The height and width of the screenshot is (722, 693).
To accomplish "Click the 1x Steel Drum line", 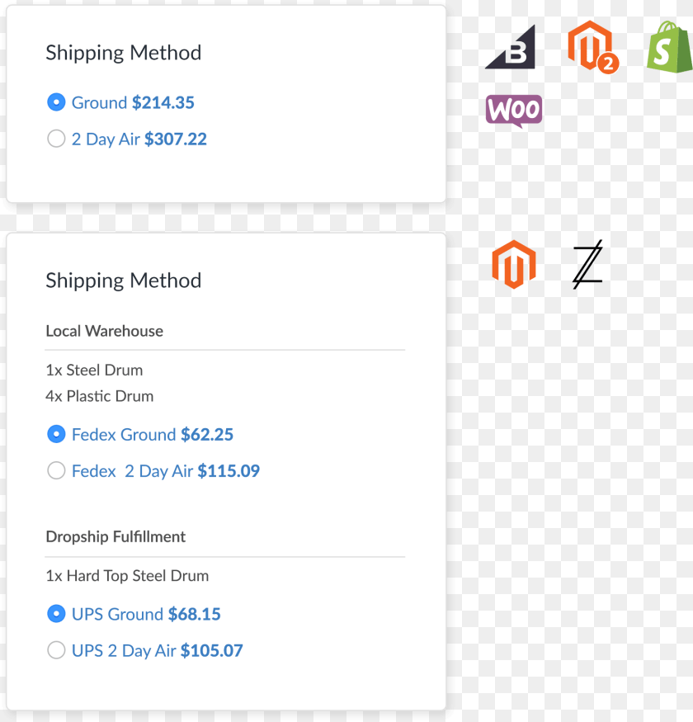I will click(x=94, y=370).
